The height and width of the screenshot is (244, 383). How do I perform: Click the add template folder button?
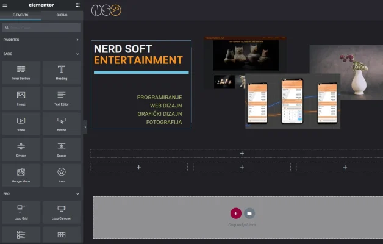pos(249,213)
